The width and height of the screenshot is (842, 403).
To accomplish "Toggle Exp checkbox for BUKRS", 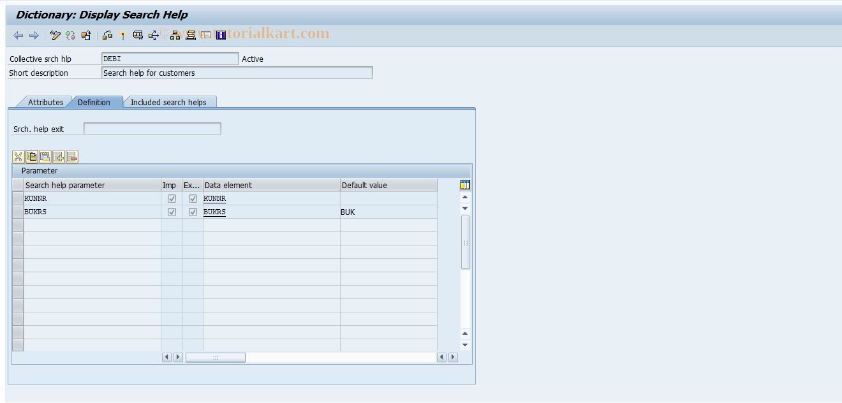I will coord(193,212).
